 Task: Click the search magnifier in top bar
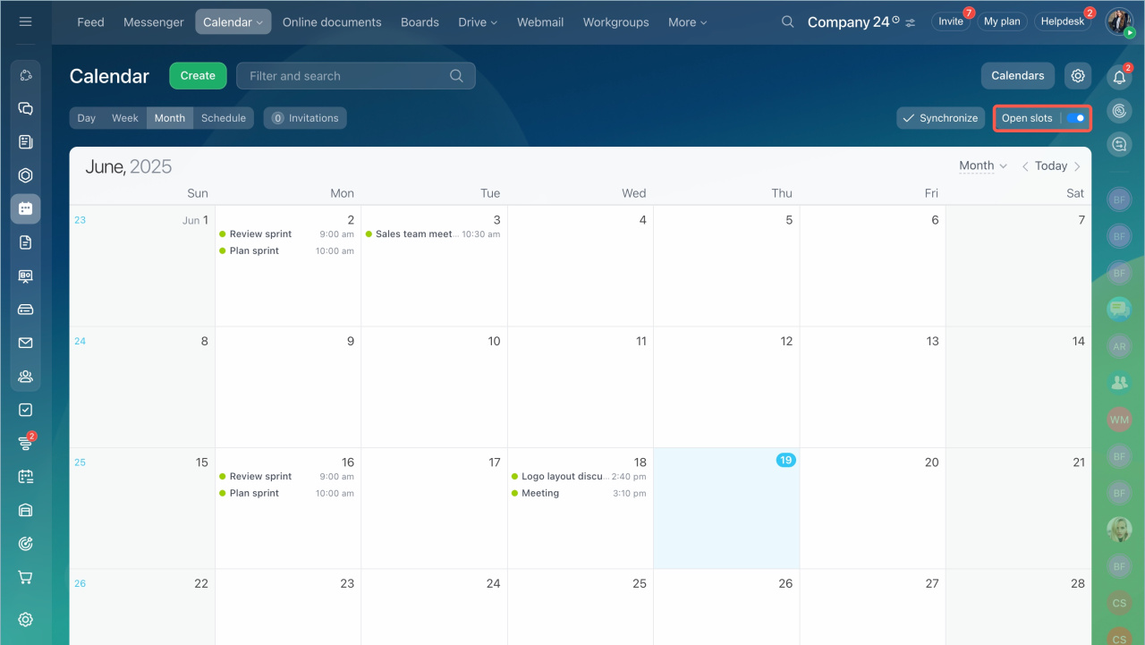pos(787,21)
